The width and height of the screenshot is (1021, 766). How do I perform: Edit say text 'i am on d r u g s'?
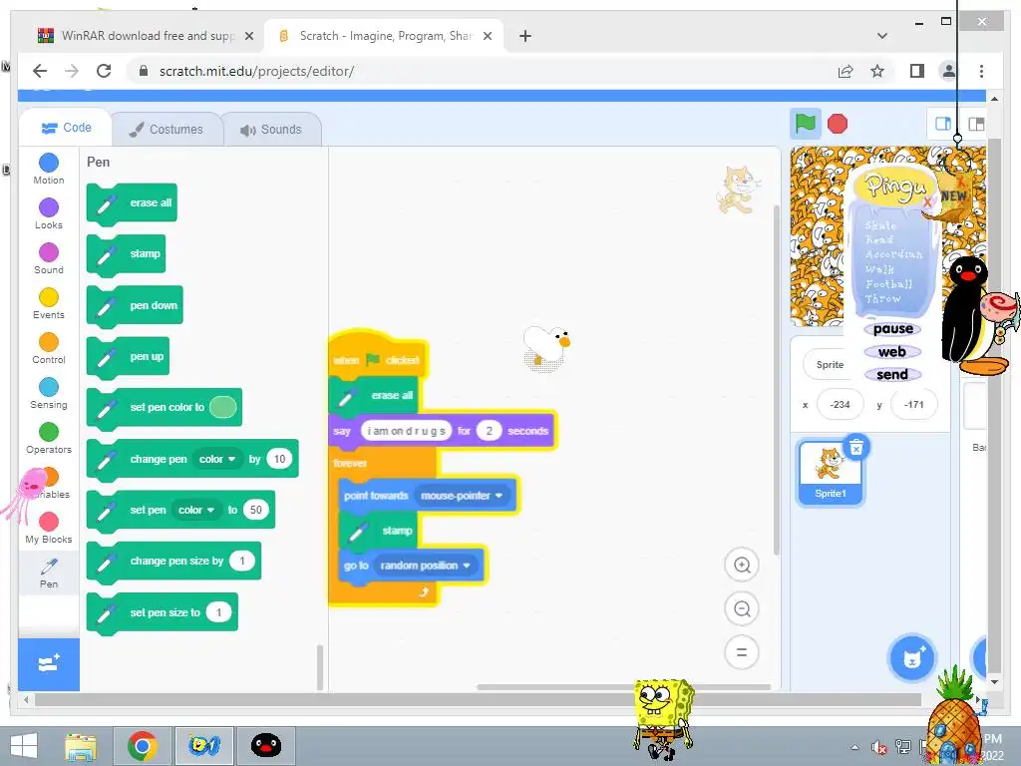[x=407, y=431]
